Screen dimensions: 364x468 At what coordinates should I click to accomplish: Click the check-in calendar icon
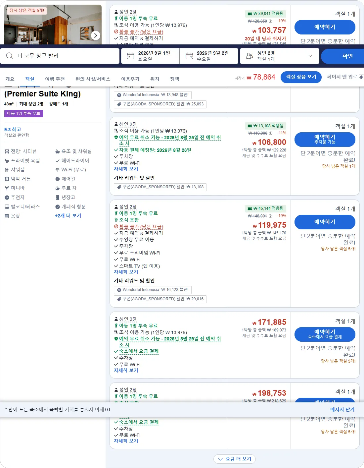(x=131, y=56)
